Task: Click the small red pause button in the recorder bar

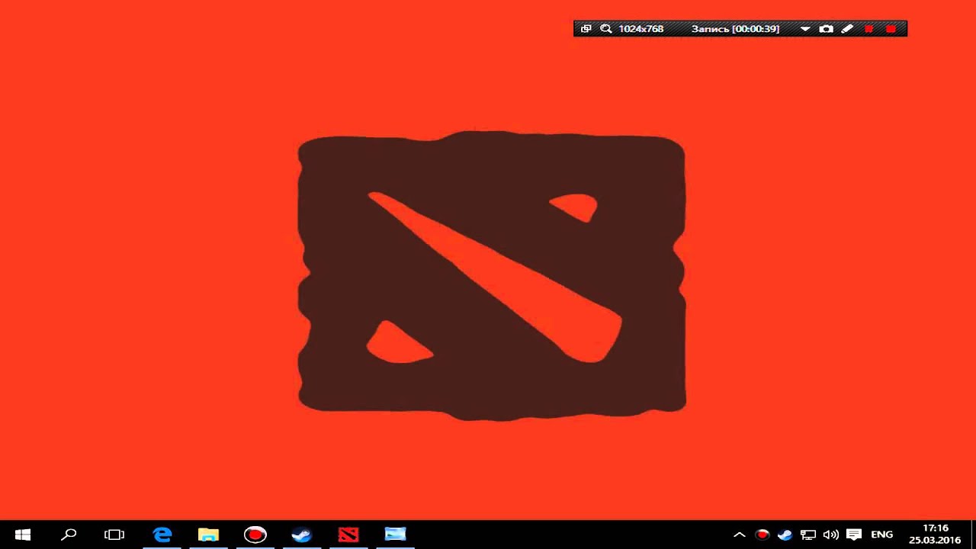Action: (868, 29)
